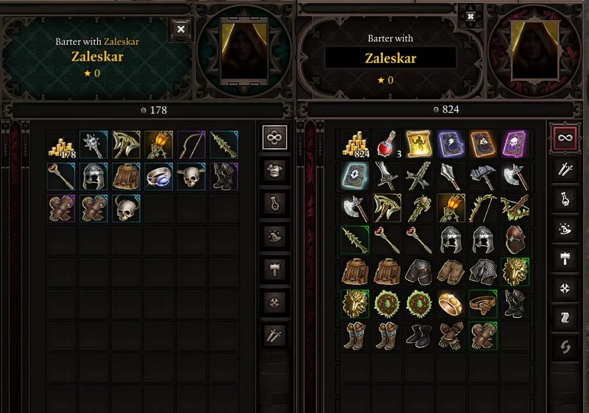589x413 pixels.
Task: Click the golden scroll in trader inventory
Action: pos(418,144)
